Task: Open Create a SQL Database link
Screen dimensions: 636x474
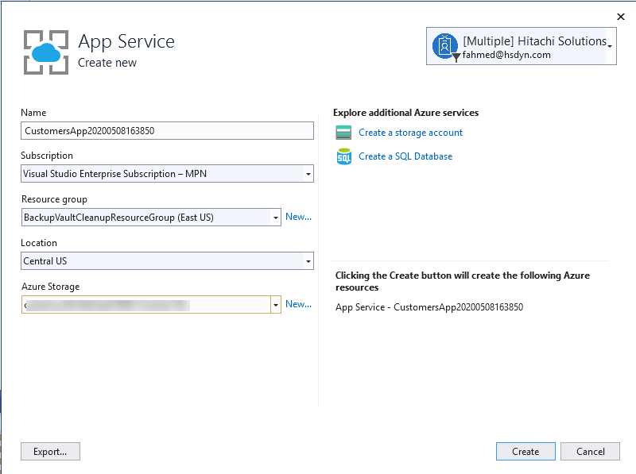Action: click(x=405, y=156)
